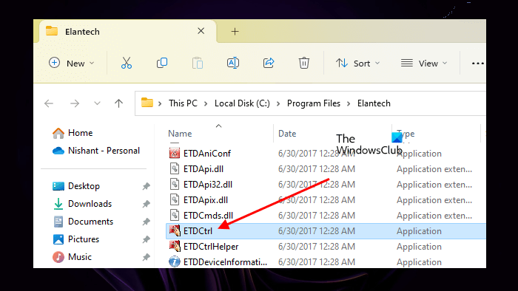Unpin Music using its pin icon
518x291 pixels.
146,257
